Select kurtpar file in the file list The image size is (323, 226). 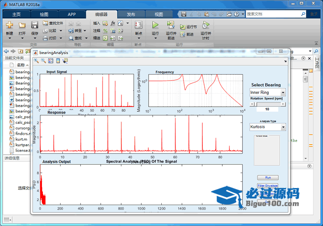20,145
